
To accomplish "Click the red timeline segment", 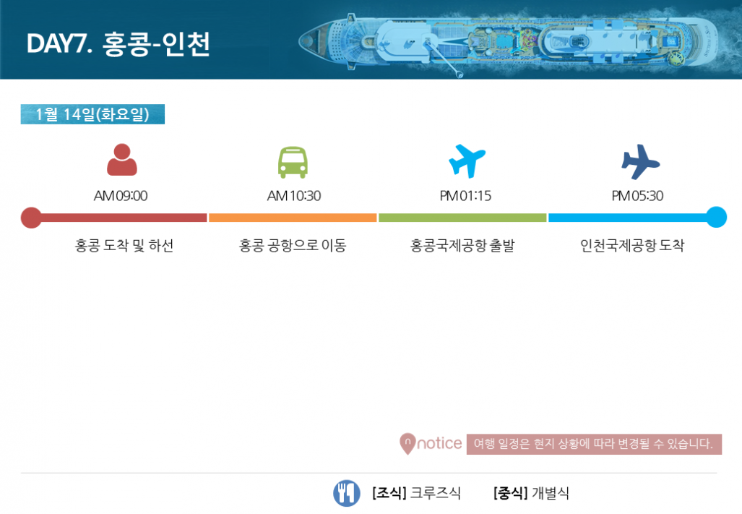I will click(124, 218).
